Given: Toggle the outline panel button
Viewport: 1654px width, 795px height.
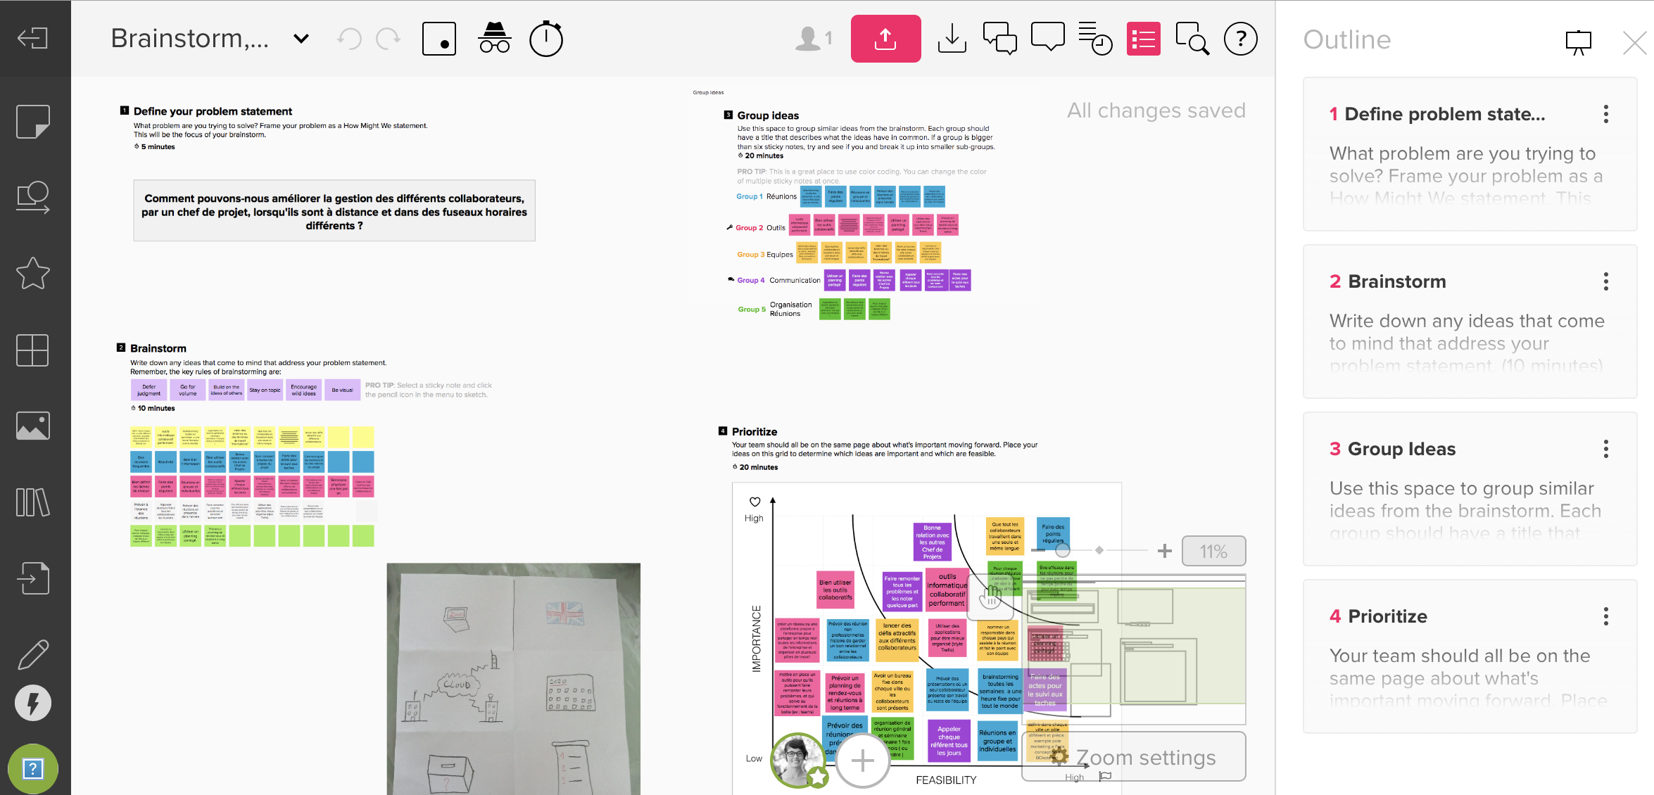Looking at the screenshot, I should (x=1143, y=39).
